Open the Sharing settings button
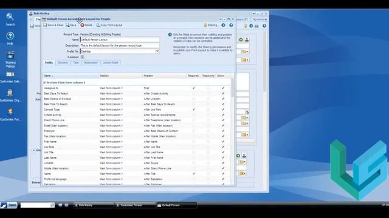The height and width of the screenshot is (218, 389). coord(211,25)
